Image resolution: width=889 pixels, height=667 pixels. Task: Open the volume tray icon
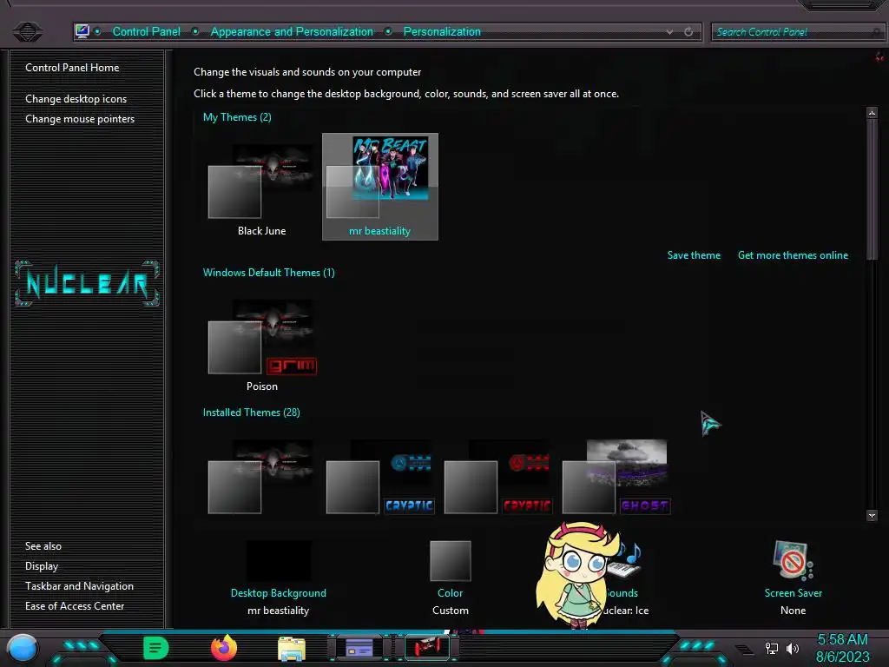[792, 648]
